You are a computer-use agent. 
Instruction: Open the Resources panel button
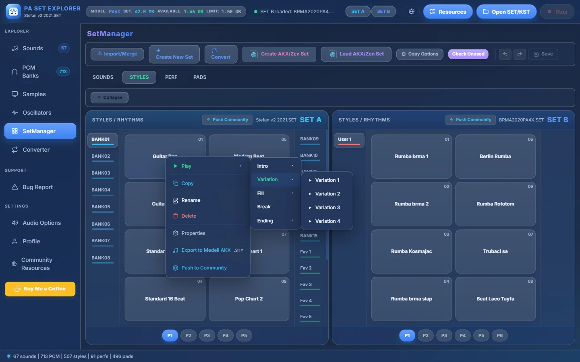(448, 12)
